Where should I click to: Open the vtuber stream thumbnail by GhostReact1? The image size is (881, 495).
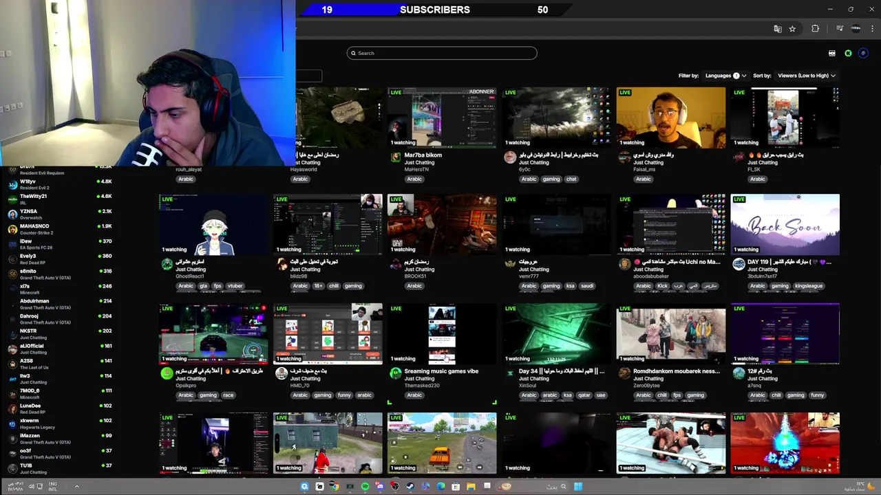[x=213, y=224]
